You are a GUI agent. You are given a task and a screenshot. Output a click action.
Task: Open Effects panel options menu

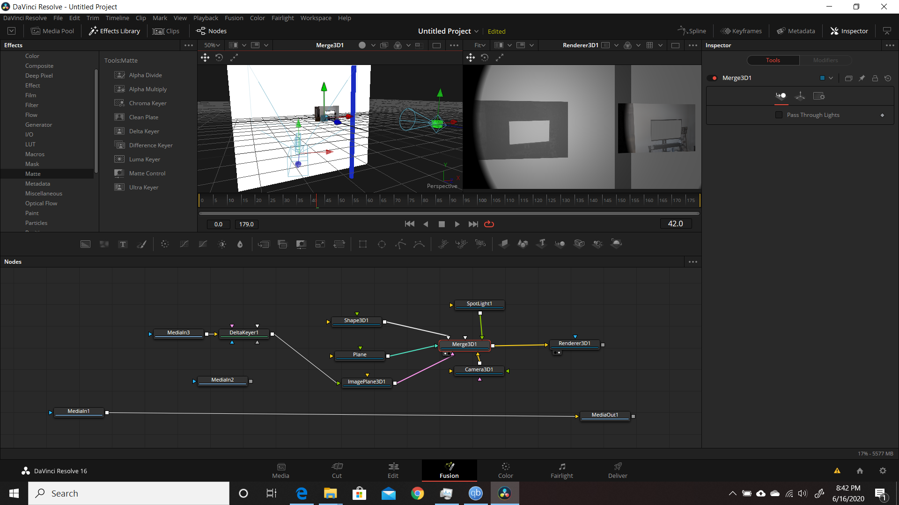[189, 45]
